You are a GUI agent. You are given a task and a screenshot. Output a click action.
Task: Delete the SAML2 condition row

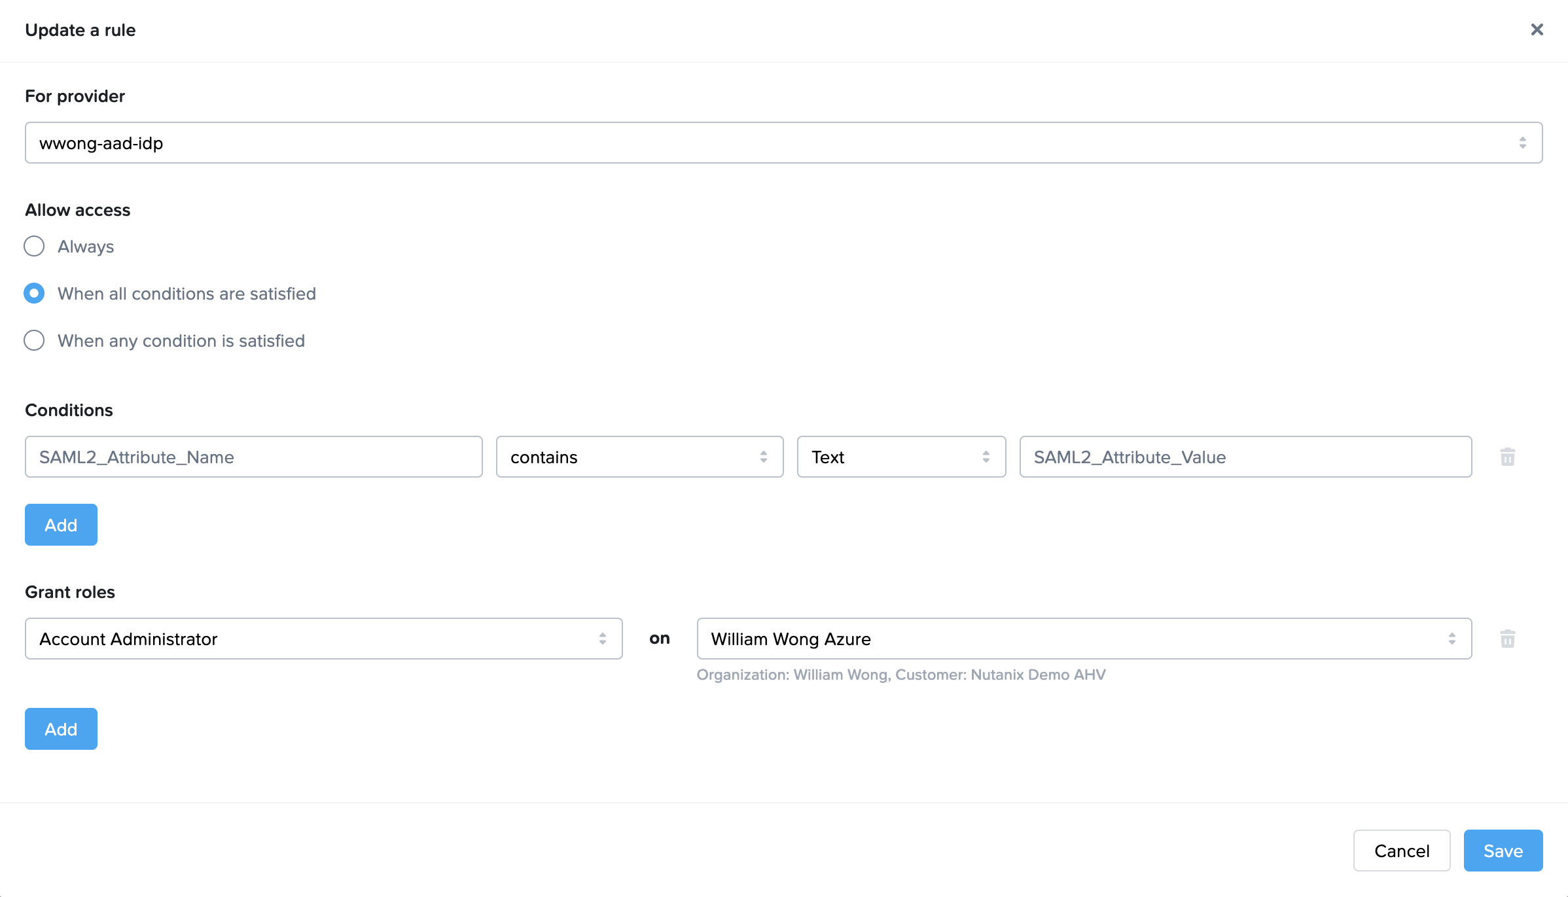point(1507,457)
